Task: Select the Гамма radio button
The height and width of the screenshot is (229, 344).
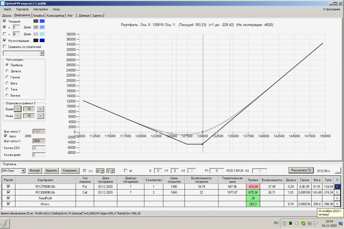Action: tap(7, 77)
